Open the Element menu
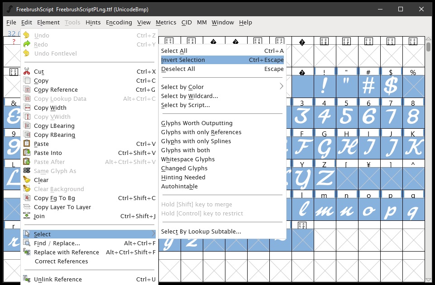This screenshot has height=285, width=435. [x=48, y=23]
